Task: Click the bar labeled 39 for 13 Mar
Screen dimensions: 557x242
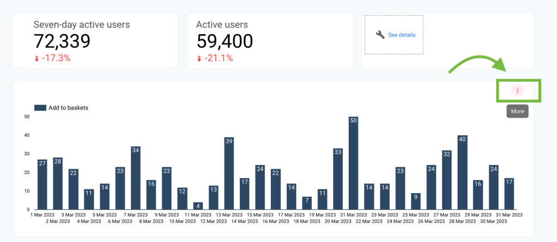Action: tap(229, 173)
